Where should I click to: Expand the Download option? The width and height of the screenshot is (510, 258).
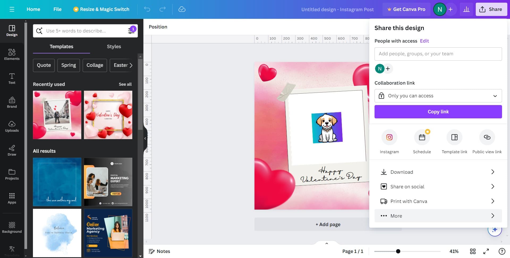[x=438, y=172]
